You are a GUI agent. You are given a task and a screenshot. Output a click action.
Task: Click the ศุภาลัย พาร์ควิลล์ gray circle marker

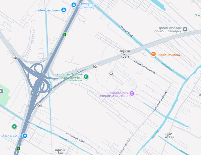click(185, 29)
